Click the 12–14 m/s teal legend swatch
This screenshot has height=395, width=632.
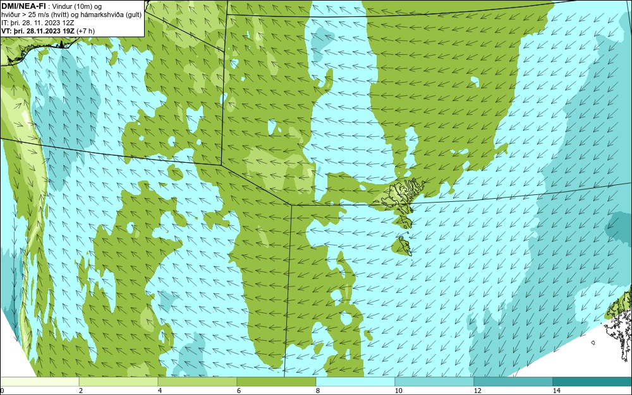[513, 382]
